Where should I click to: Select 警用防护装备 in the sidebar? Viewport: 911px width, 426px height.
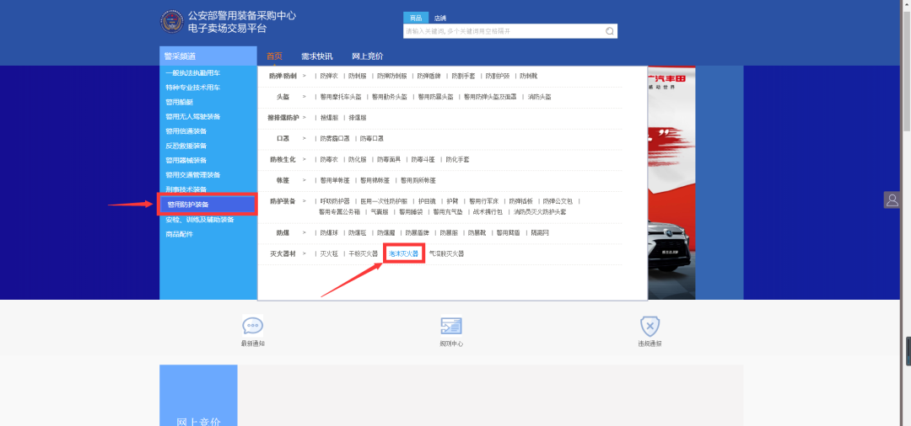click(207, 205)
